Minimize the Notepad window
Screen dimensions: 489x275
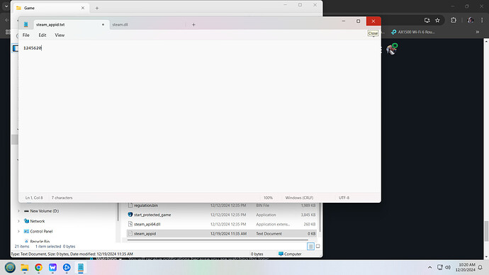click(x=344, y=21)
